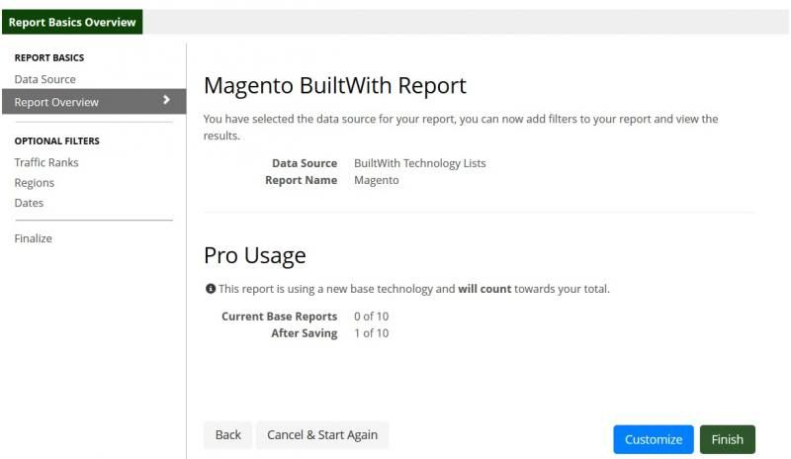Jump to the Finalize step

click(34, 238)
